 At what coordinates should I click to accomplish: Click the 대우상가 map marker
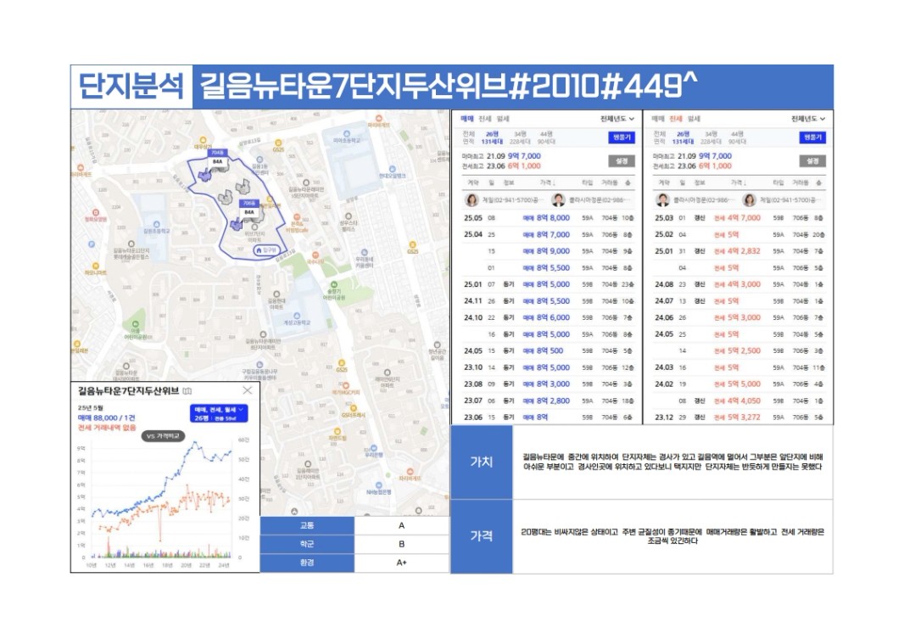point(203,143)
